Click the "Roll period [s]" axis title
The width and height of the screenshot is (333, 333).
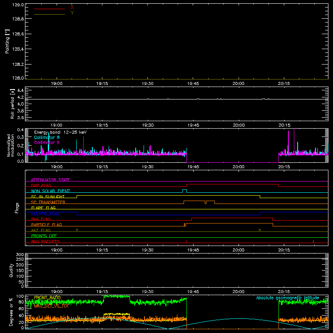pyautogui.click(x=12, y=104)
